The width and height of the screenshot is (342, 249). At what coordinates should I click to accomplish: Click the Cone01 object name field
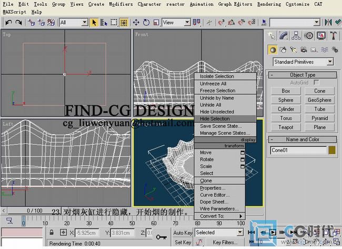click(298, 150)
